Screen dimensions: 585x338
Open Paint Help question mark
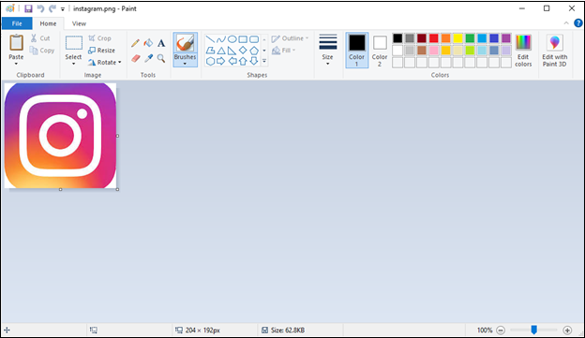pyautogui.click(x=577, y=23)
